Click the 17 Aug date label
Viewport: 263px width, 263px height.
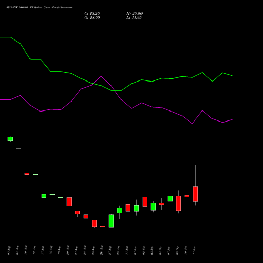pyautogui.click(x=43, y=250)
